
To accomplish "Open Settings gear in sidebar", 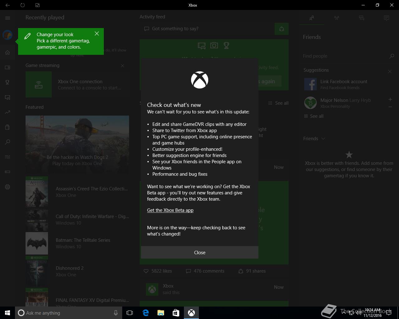I will pos(7,187).
